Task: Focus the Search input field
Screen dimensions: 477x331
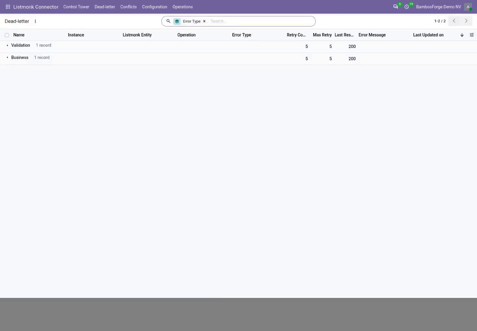Action: coord(261,21)
